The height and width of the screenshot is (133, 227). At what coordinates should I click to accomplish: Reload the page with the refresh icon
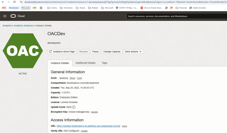[x=14, y=2]
